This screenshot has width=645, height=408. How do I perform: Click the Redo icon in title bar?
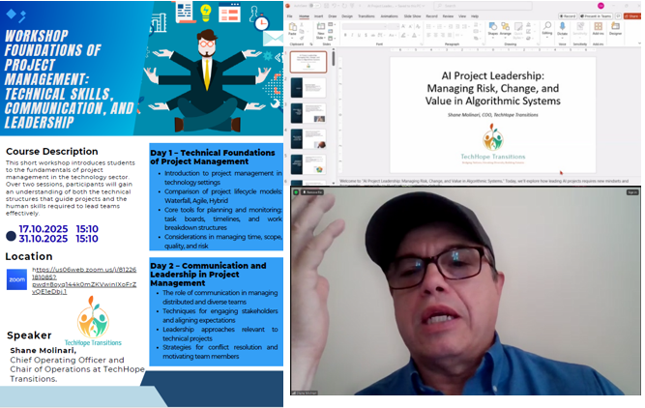(x=344, y=6)
